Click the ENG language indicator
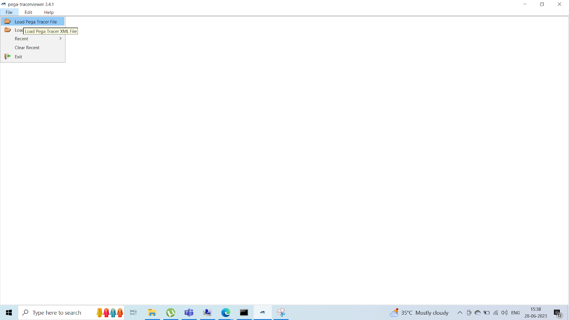 click(515, 313)
